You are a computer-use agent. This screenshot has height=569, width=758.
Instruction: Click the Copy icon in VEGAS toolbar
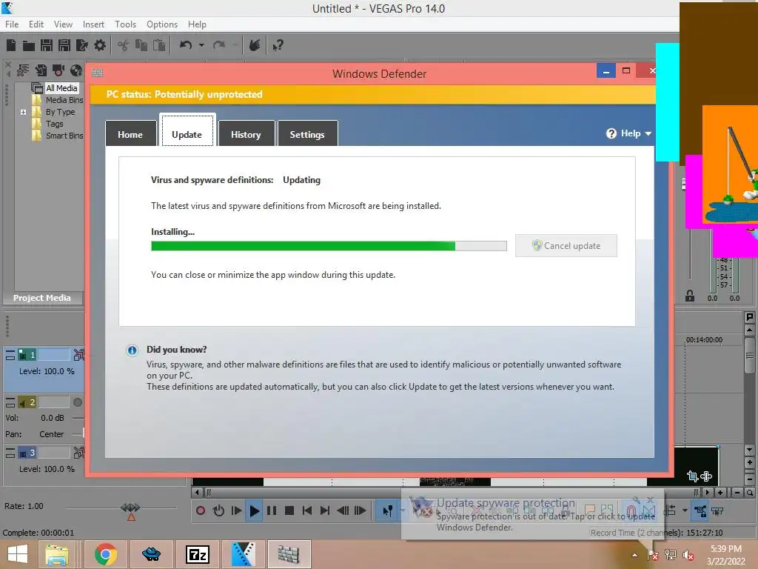(141, 45)
